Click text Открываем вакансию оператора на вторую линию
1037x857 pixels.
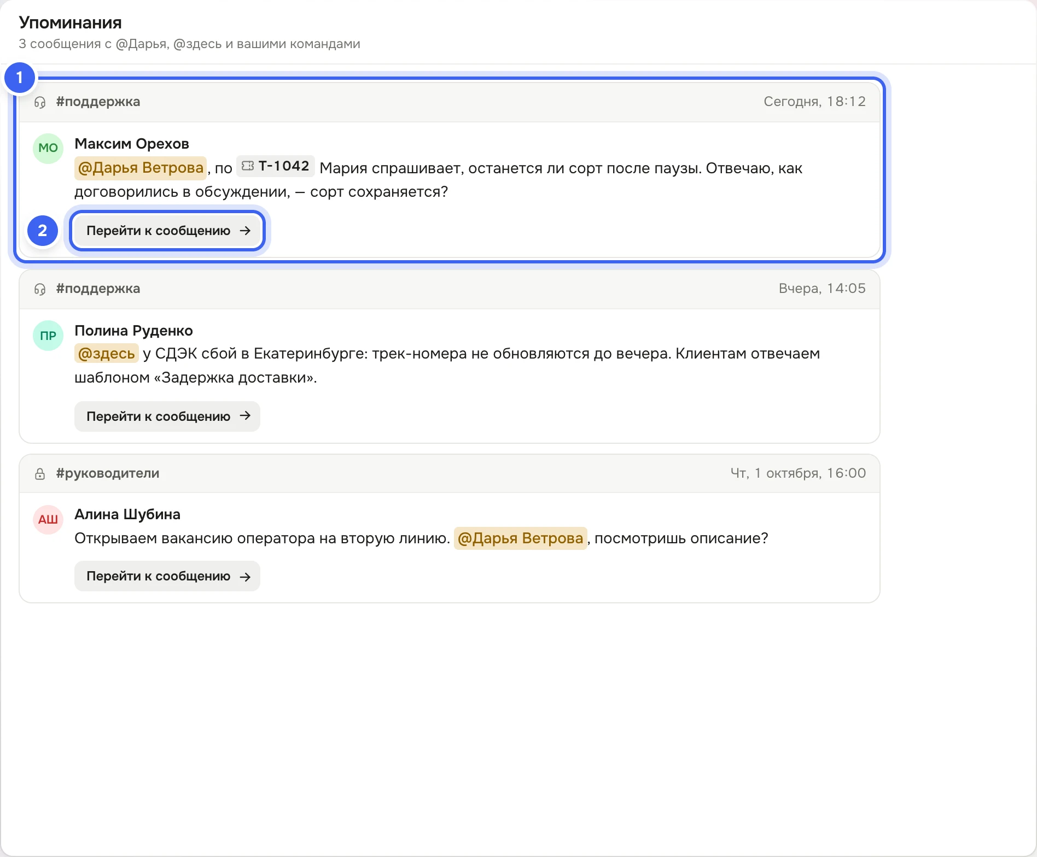pos(262,538)
